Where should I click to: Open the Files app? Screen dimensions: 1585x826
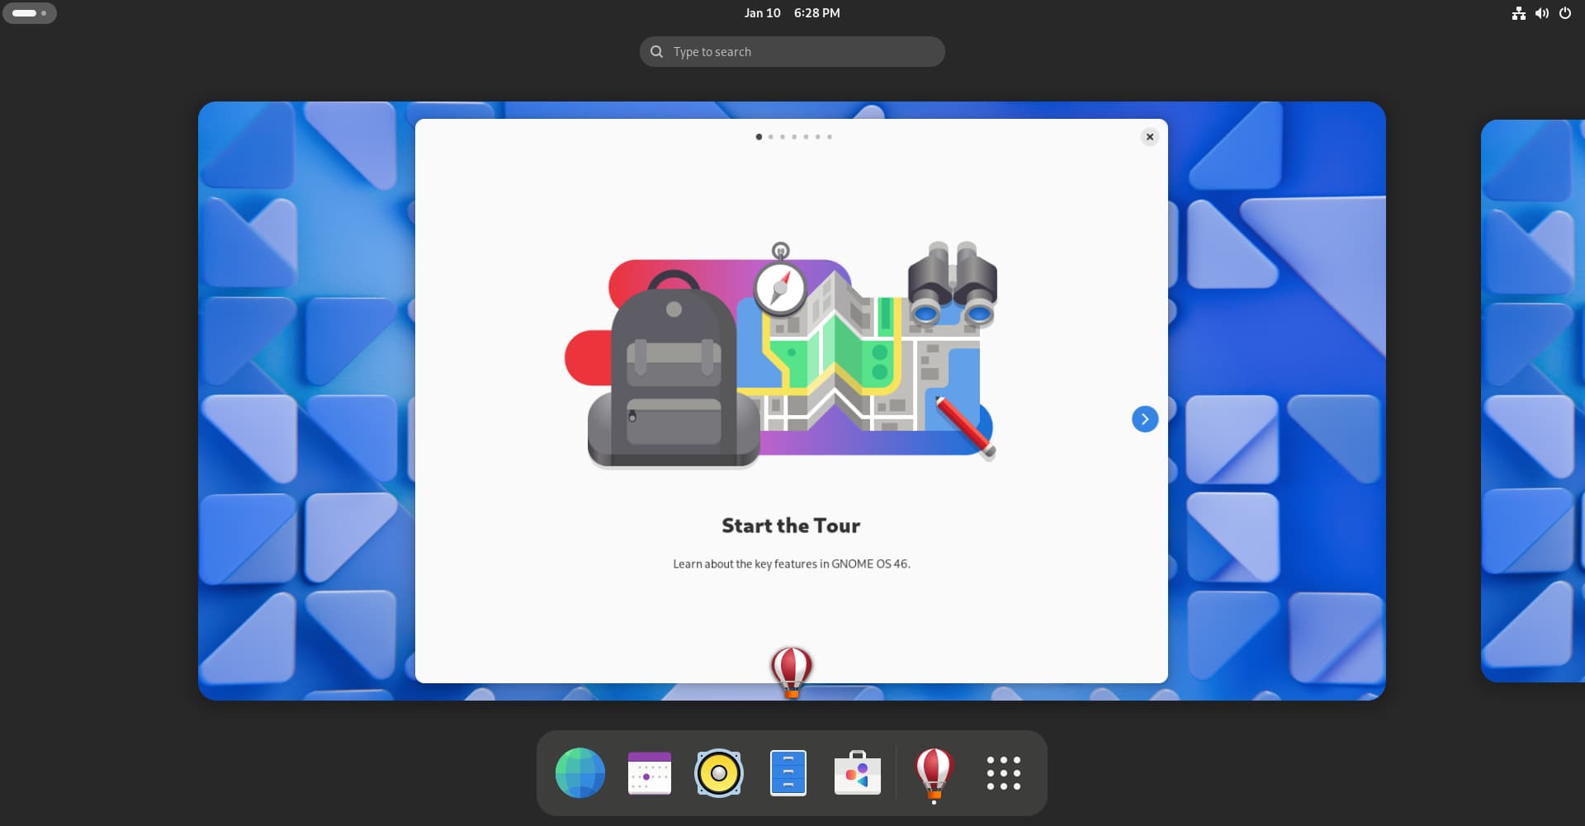click(788, 773)
